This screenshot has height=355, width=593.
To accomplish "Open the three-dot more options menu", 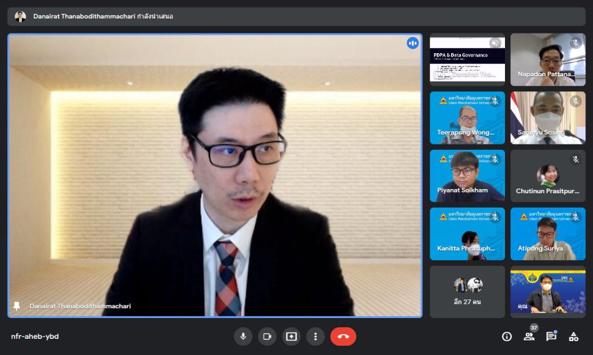I will point(315,336).
